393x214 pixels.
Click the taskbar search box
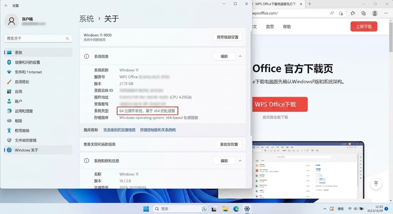[x=180, y=209]
